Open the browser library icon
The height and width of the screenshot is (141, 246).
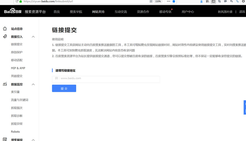(x=208, y=1)
